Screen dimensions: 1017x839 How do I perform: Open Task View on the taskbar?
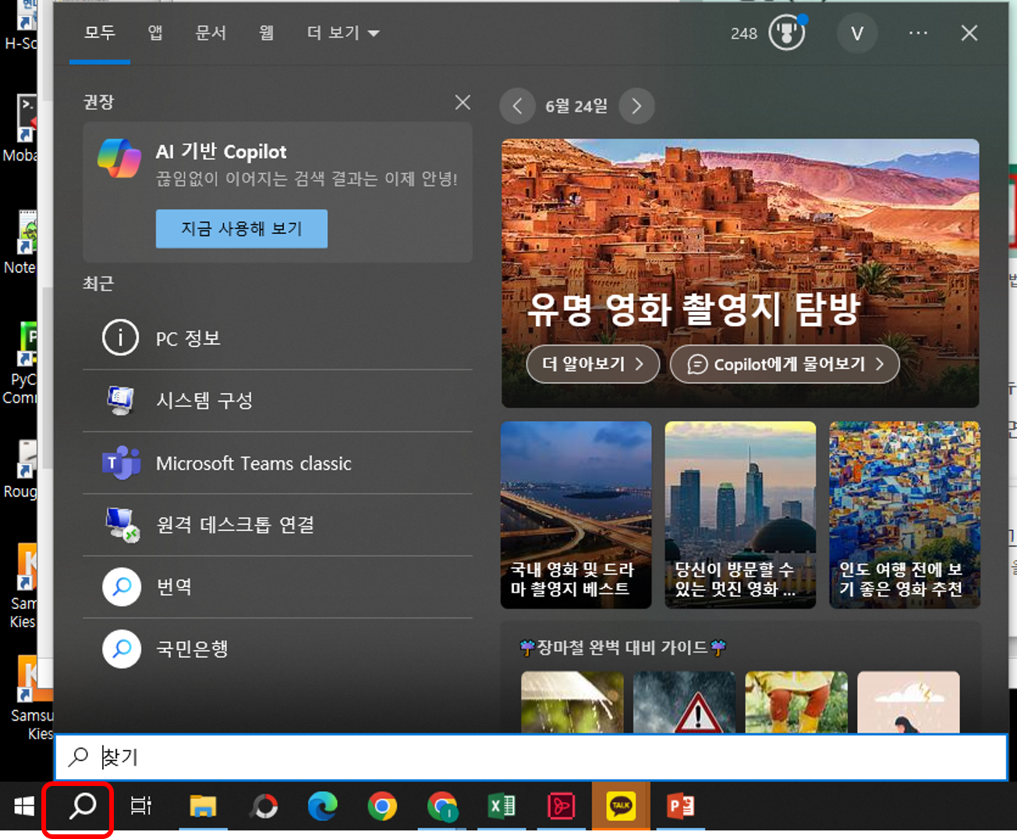(x=140, y=806)
